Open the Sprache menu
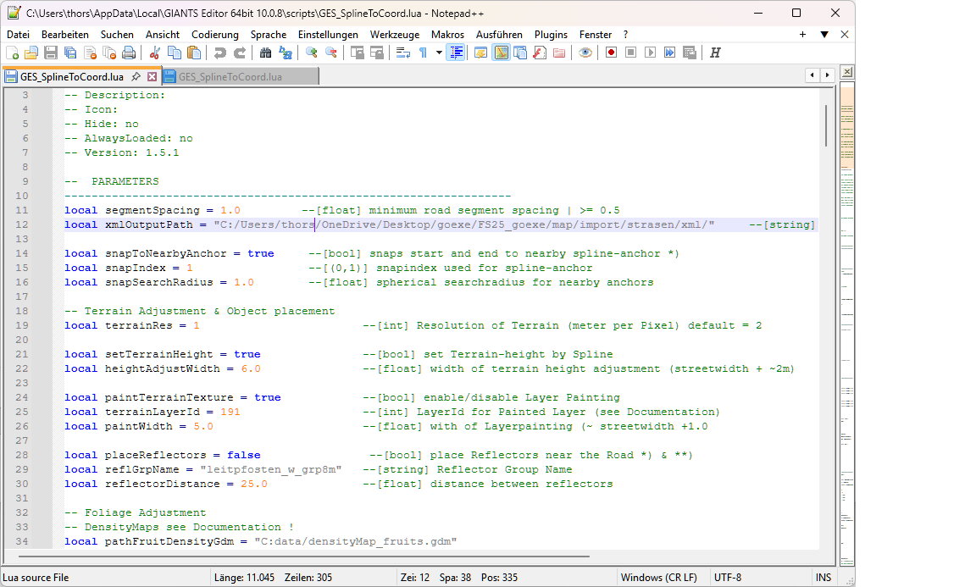This screenshot has height=587, width=976. pyautogui.click(x=268, y=35)
